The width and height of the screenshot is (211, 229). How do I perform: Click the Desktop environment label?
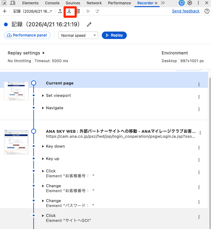[x=169, y=61]
